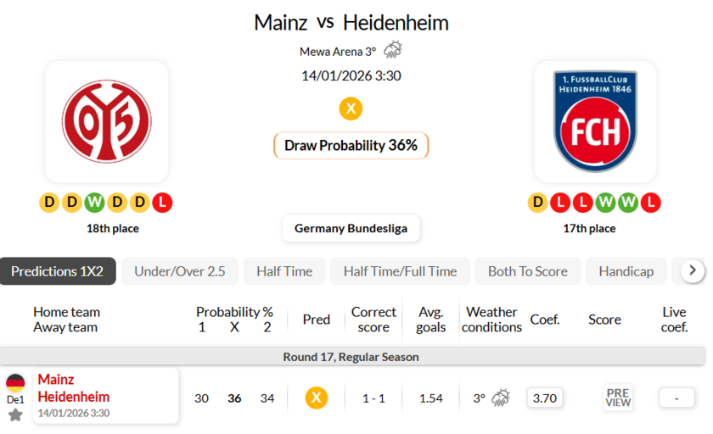The height and width of the screenshot is (434, 713).
Task: Click the yellow X draw badge under date
Action: [351, 108]
